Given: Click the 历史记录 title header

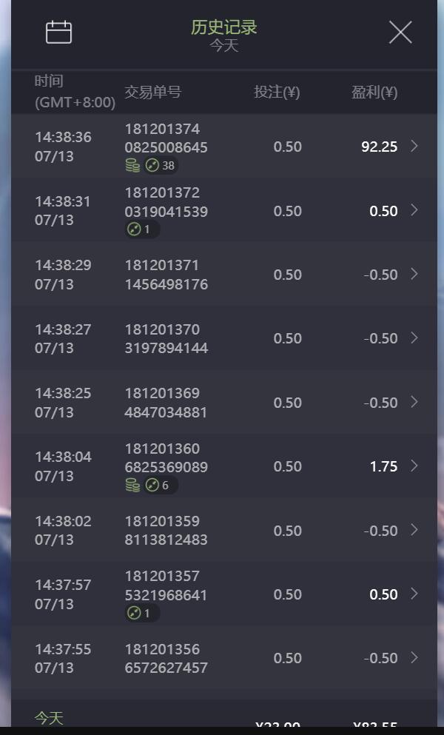Looking at the screenshot, I should [x=223, y=27].
